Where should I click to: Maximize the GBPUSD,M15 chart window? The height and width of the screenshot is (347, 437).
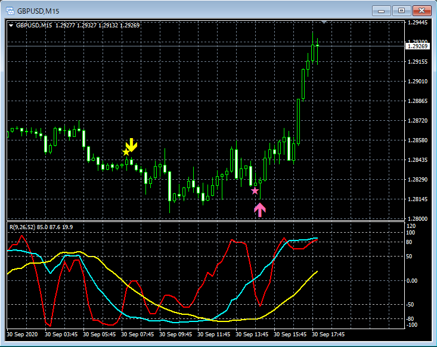pyautogui.click(x=401, y=11)
